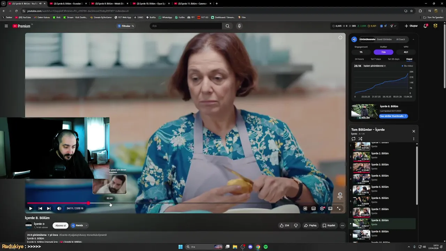Close the Tam Bölümler playlist panel
Image resolution: width=446 pixels, height=251 pixels.
(414, 131)
